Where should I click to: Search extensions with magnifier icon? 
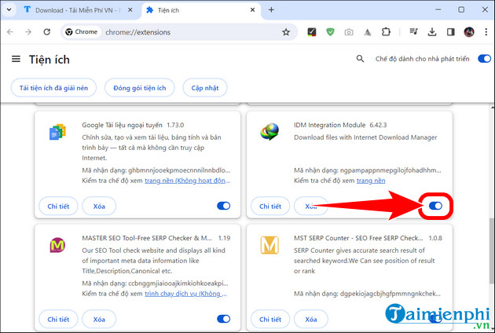(x=360, y=59)
